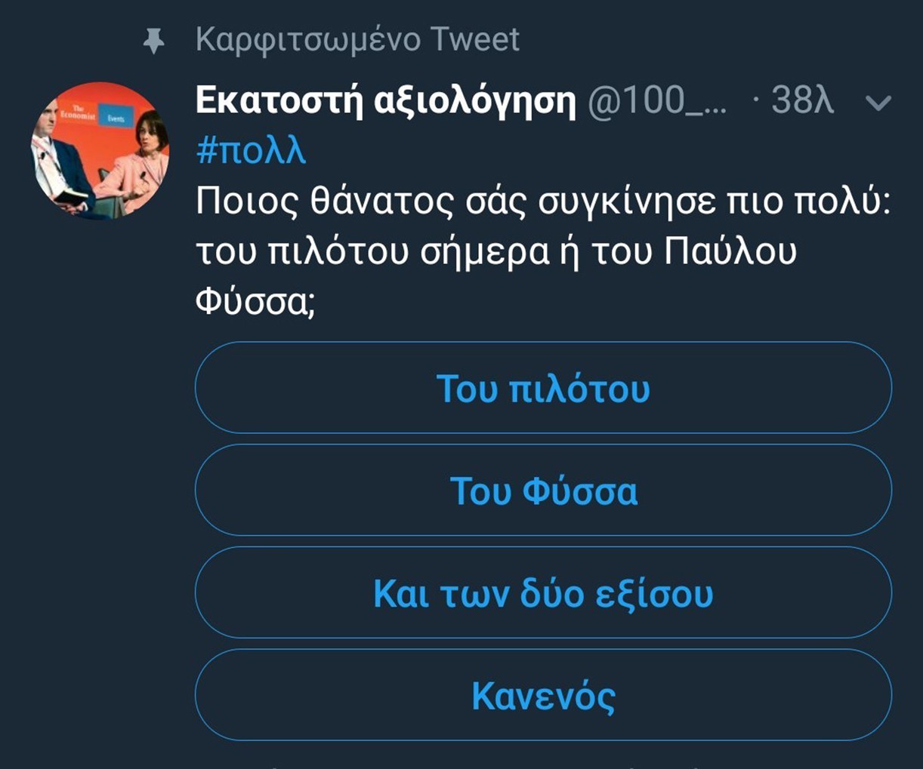The width and height of the screenshot is (923, 769).
Task: Open the tweet options chevron arrow
Action: [x=878, y=102]
